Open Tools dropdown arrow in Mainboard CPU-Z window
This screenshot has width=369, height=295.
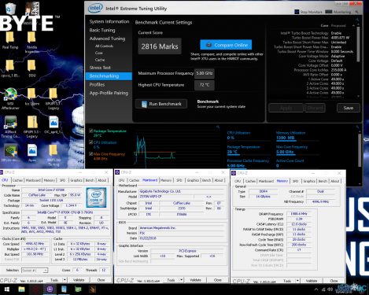182,280
